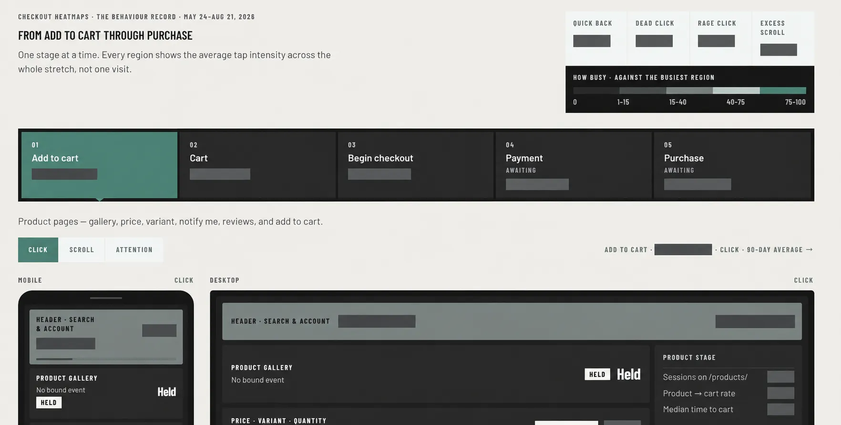Screen dimensions: 841x425
Task: Switch to Attention heatmap mode
Action: (x=134, y=250)
